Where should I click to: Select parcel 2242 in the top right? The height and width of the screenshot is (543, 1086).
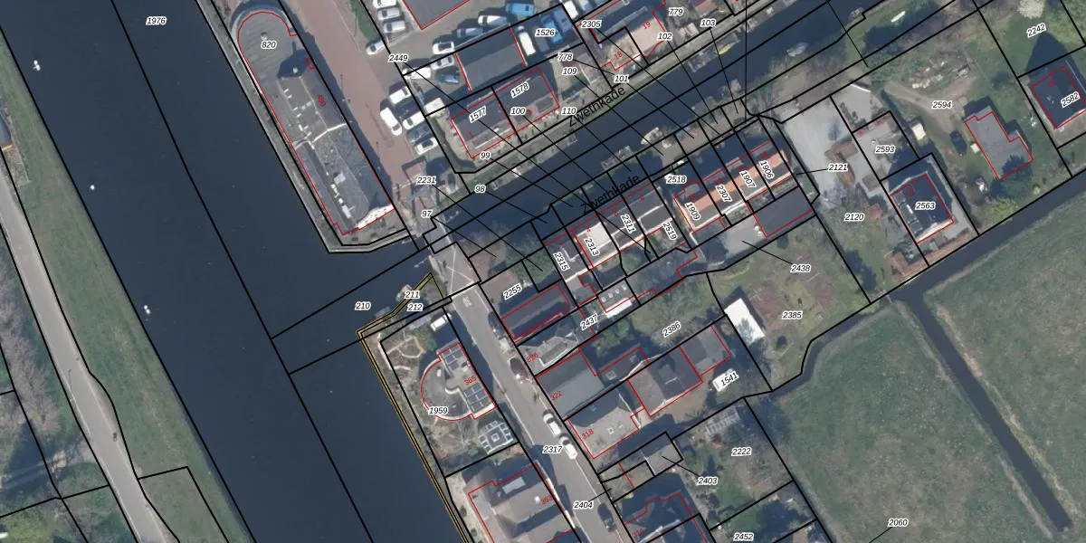(x=1036, y=30)
